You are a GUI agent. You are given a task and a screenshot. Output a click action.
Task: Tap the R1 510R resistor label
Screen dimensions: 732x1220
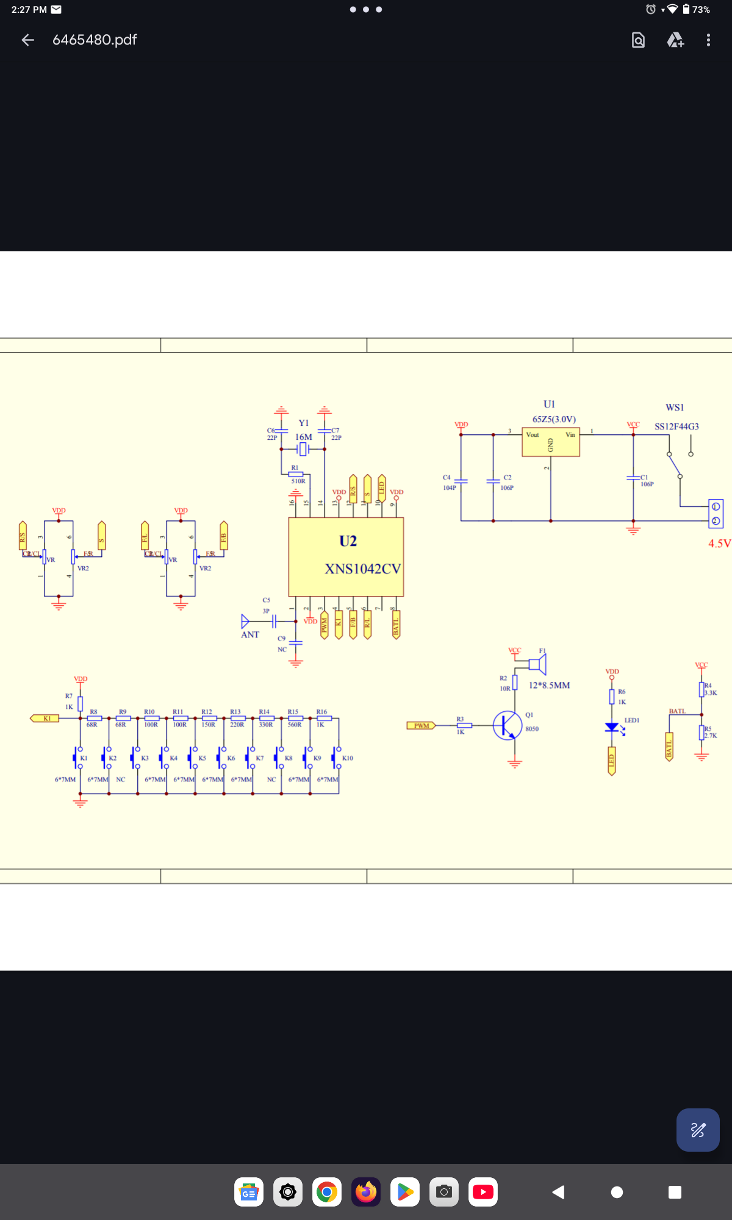297,474
